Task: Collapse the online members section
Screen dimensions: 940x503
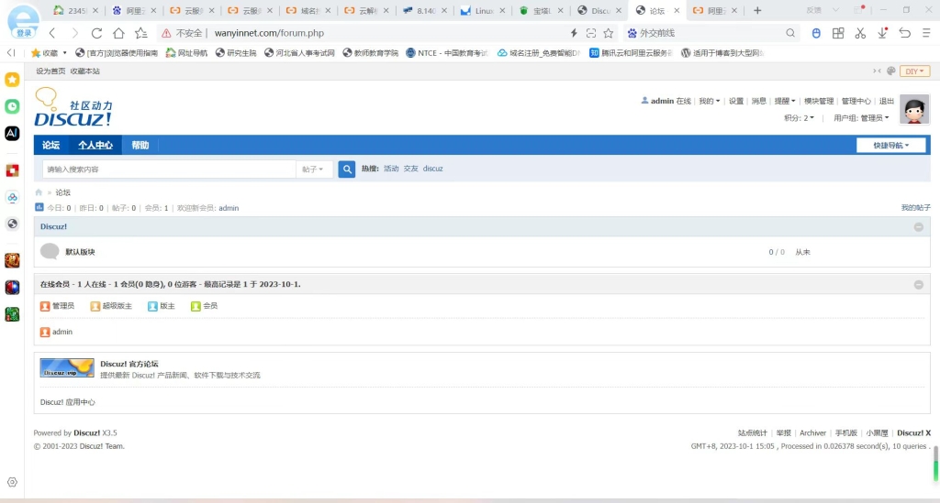Action: point(918,285)
